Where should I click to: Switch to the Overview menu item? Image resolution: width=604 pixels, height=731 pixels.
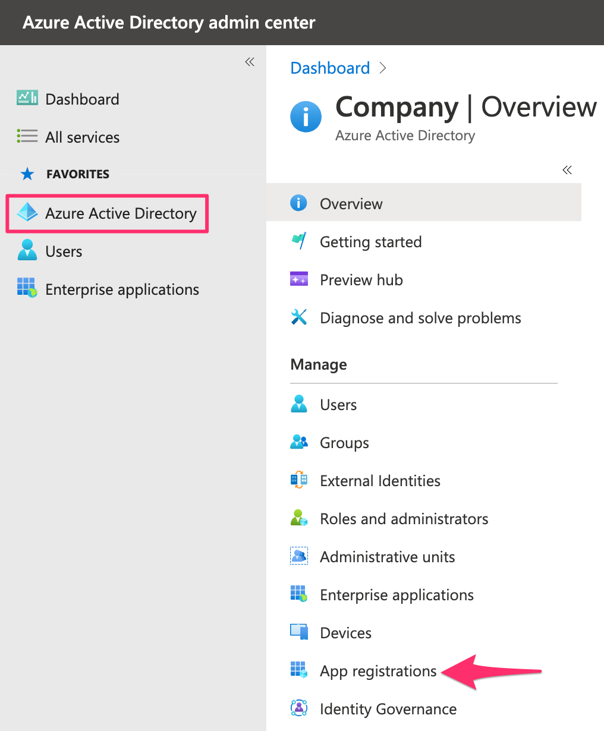(x=351, y=203)
